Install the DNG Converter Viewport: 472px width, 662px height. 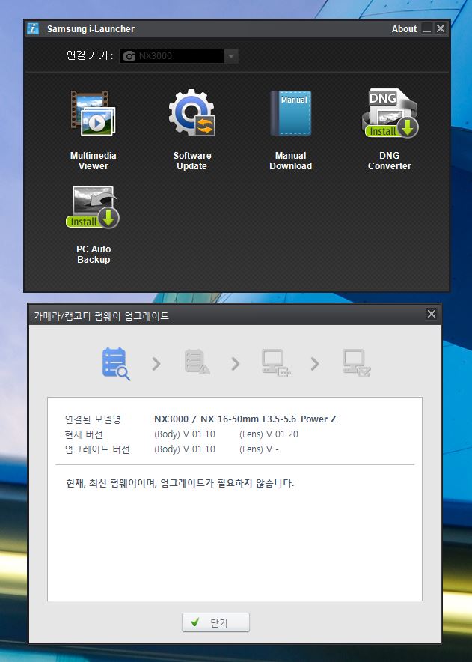tap(390, 113)
